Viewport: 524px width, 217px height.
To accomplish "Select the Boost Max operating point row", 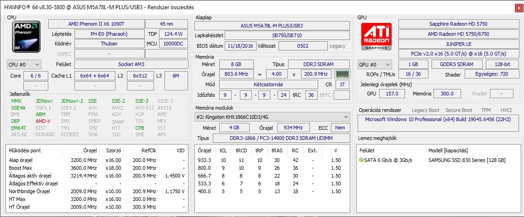I will pos(97,168).
